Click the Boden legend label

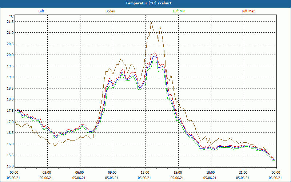coord(110,11)
